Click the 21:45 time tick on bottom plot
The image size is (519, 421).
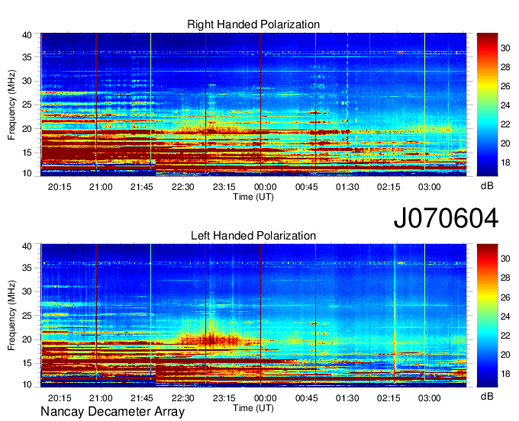point(142,398)
